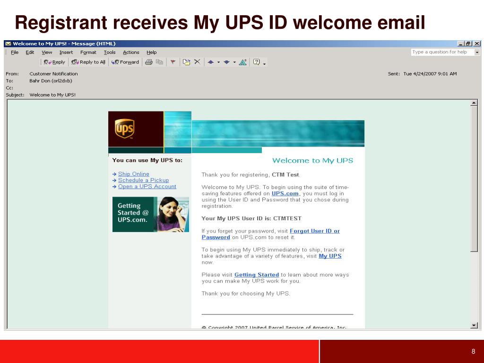The height and width of the screenshot is (363, 484).
Task: Forward the message
Action: [125, 62]
